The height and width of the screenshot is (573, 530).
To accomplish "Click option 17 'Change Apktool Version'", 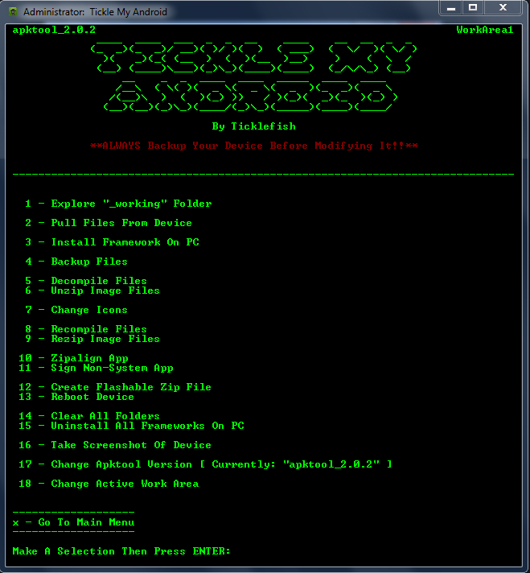I will tap(205, 464).
